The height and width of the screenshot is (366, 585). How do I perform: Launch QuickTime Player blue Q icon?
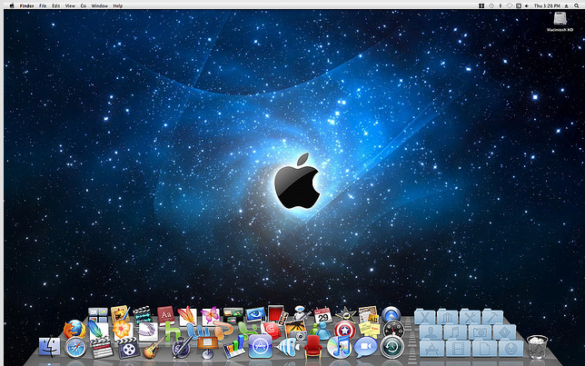[391, 315]
